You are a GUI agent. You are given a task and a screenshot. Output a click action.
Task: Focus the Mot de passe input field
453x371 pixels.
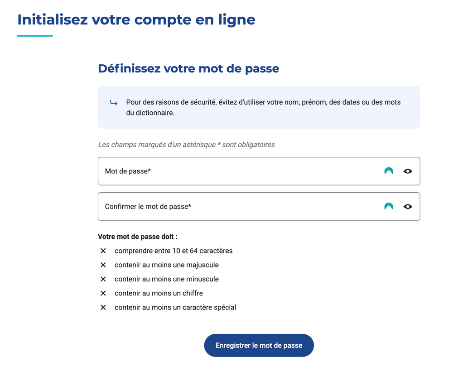[259, 171]
